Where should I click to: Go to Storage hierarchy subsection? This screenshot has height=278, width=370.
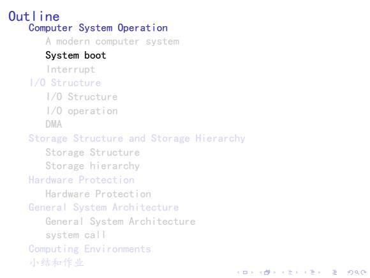93,166
